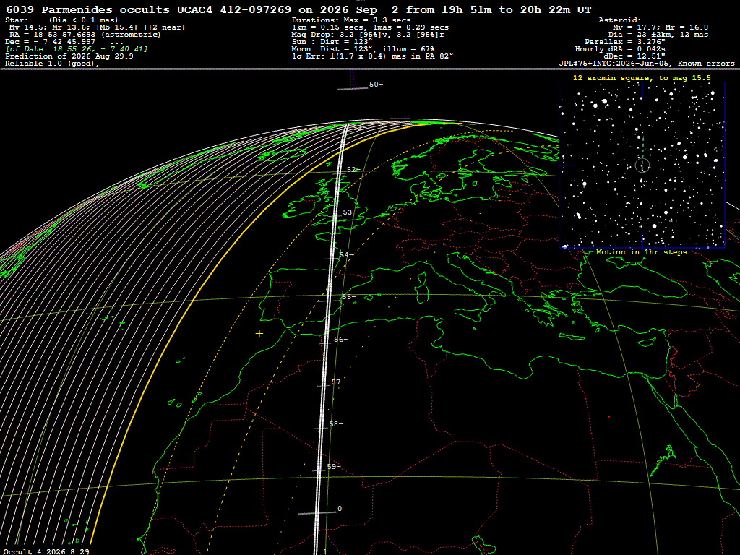Click the 50 minute marker at the top
This screenshot has height=555, width=740.
(376, 85)
